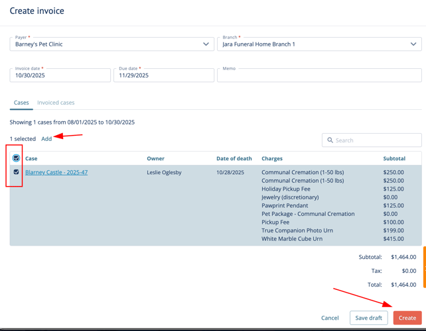Image resolution: width=426 pixels, height=331 pixels.
Task: Click the Subtotal column header
Action: pyautogui.click(x=393, y=159)
